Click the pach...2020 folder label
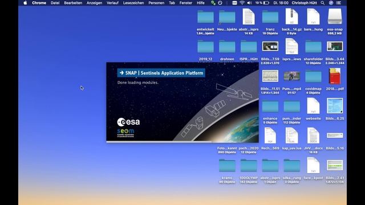Viewport: 365px width, 205px height. [x=249, y=148]
